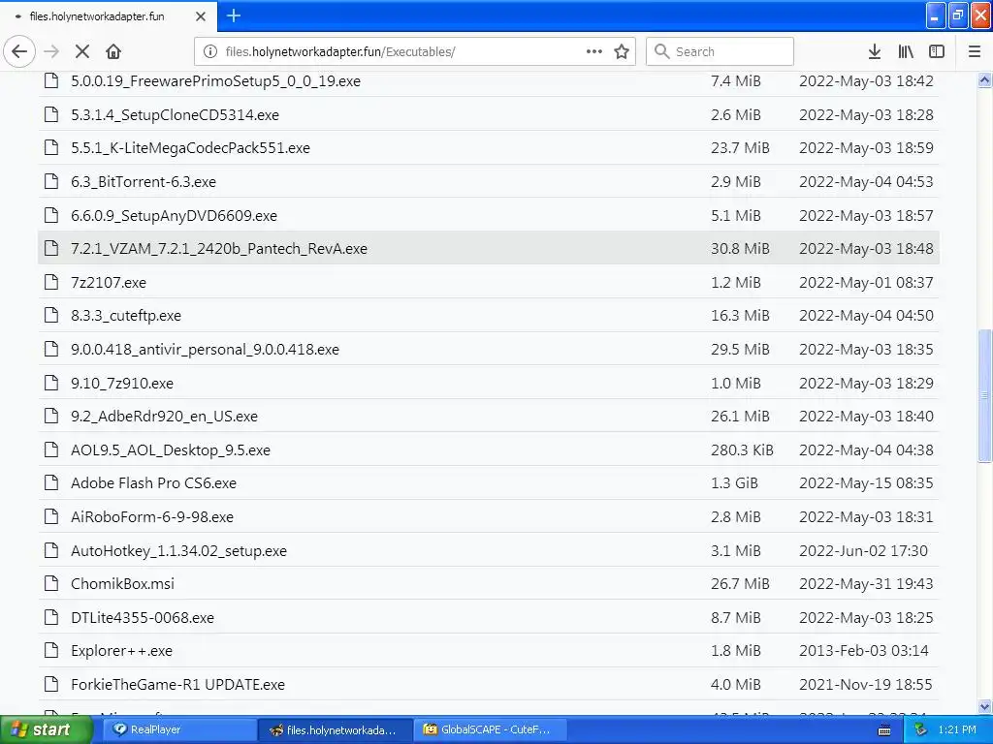Select the files.holynetworkadapter taskbar button
The width and height of the screenshot is (993, 744).
coord(335,729)
